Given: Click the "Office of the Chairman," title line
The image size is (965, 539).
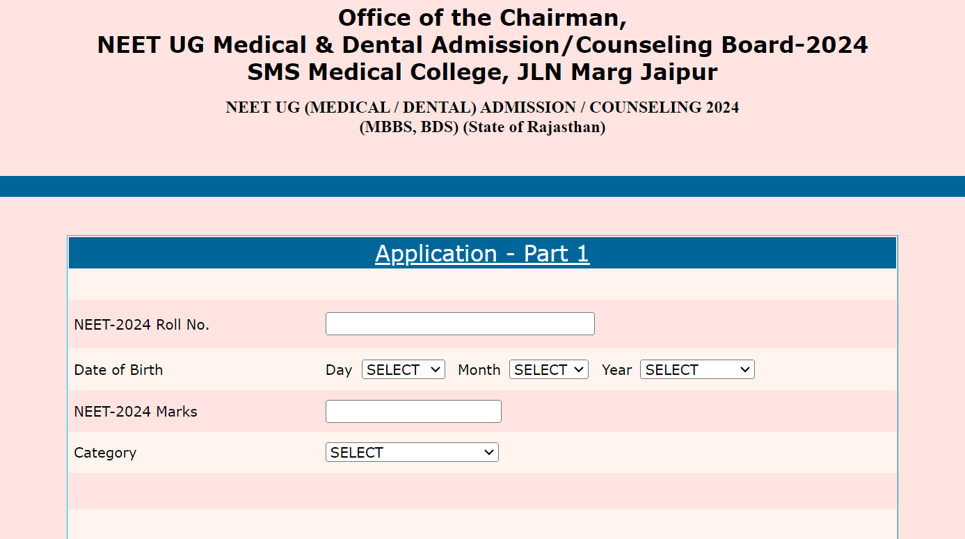Looking at the screenshot, I should (482, 17).
